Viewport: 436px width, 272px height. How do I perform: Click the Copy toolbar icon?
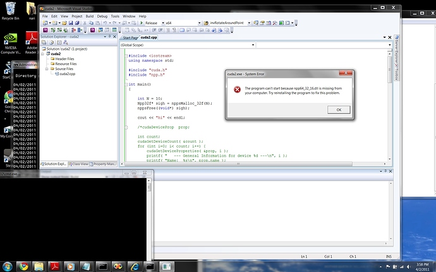click(91, 23)
